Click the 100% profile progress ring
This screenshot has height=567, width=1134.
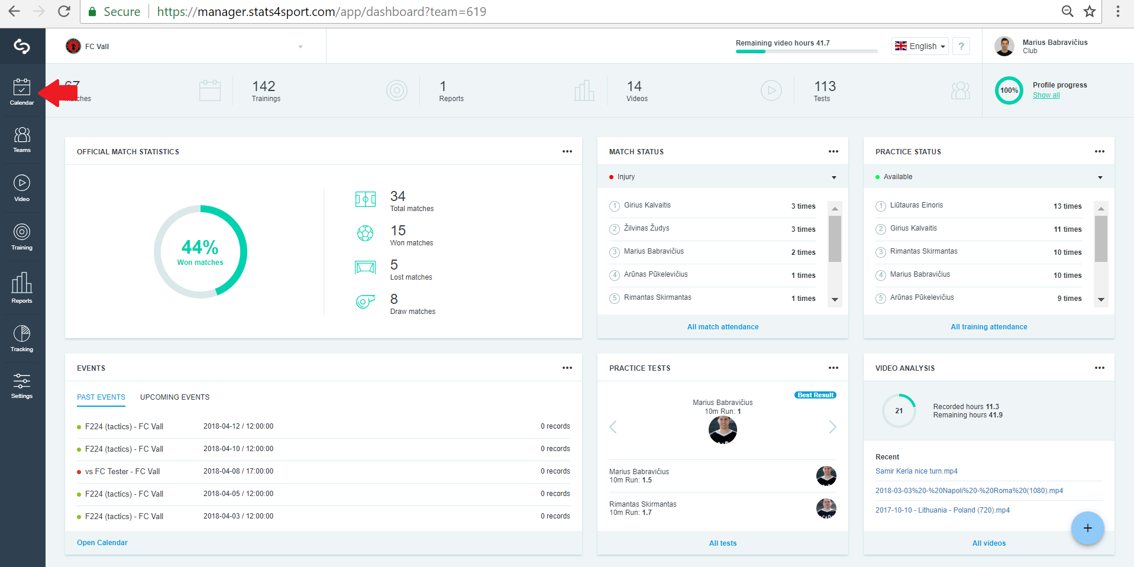pos(1009,90)
